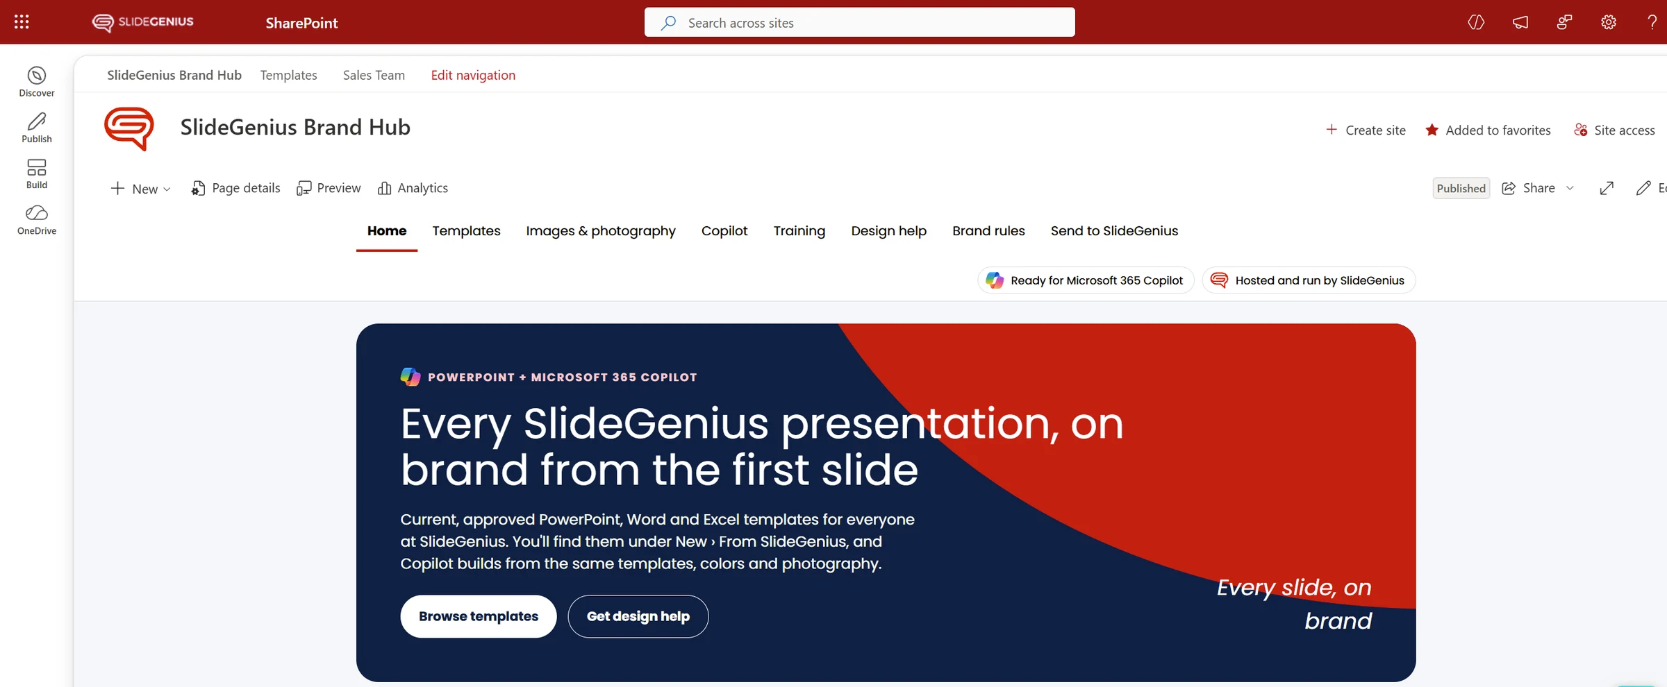Open Analytics for this page
Image resolution: width=1667 pixels, height=687 pixels.
(x=413, y=188)
